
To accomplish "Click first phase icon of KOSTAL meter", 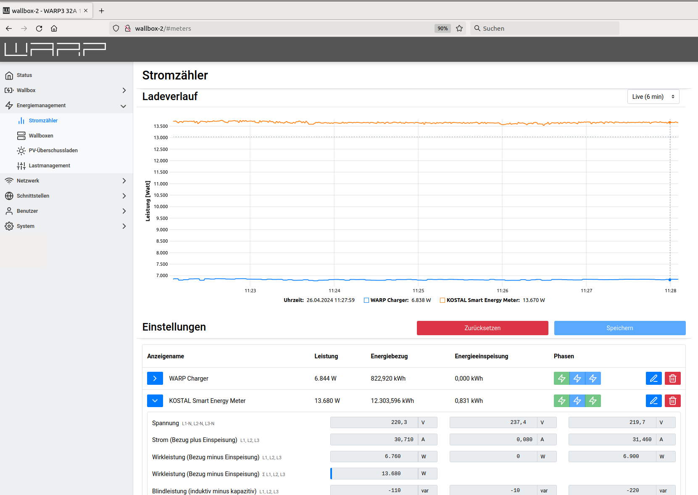I will tap(562, 401).
